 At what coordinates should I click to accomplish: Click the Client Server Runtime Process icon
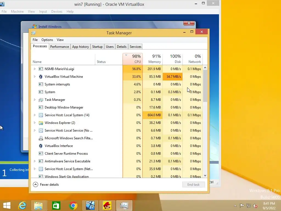pos(41,154)
